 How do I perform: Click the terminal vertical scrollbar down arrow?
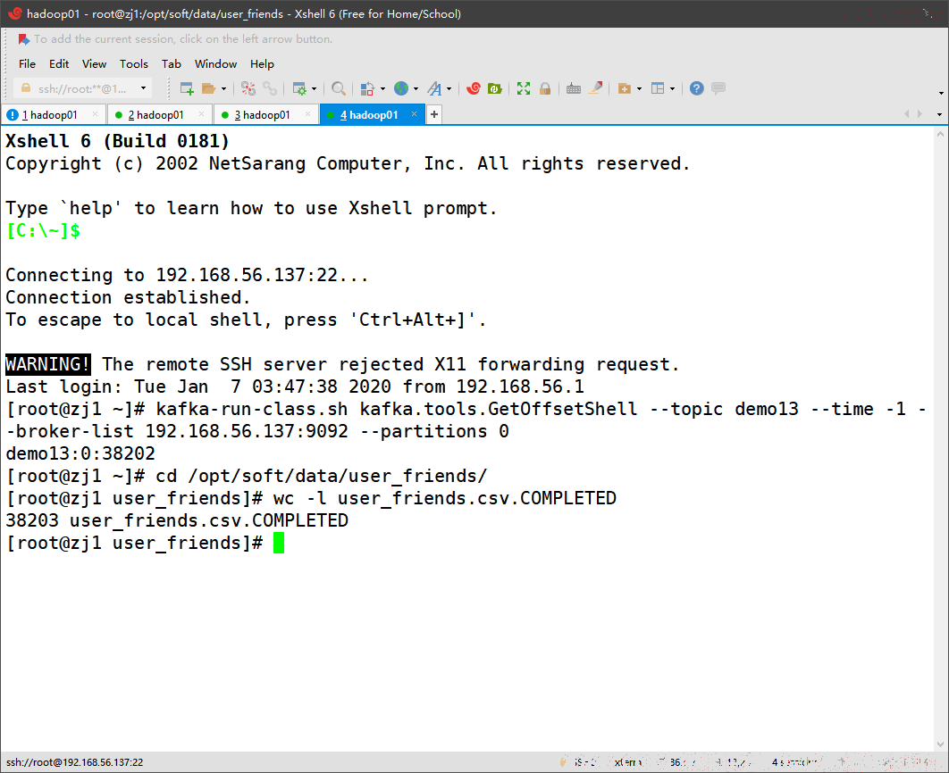940,744
